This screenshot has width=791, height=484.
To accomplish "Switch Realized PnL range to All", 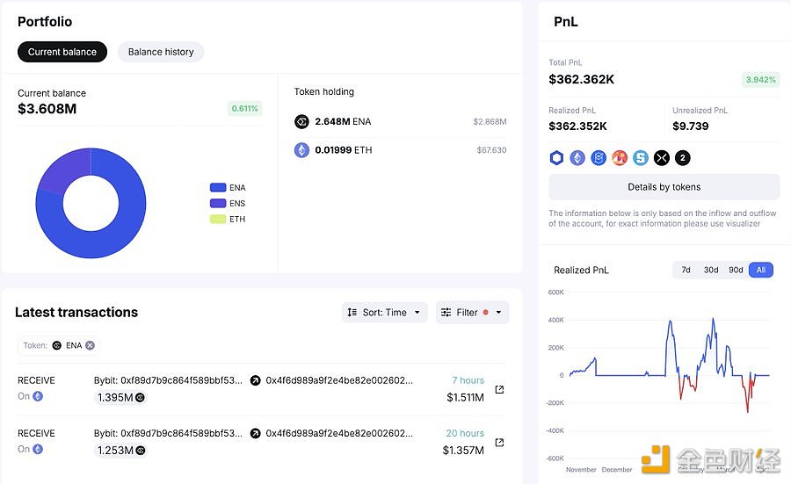I will point(761,270).
